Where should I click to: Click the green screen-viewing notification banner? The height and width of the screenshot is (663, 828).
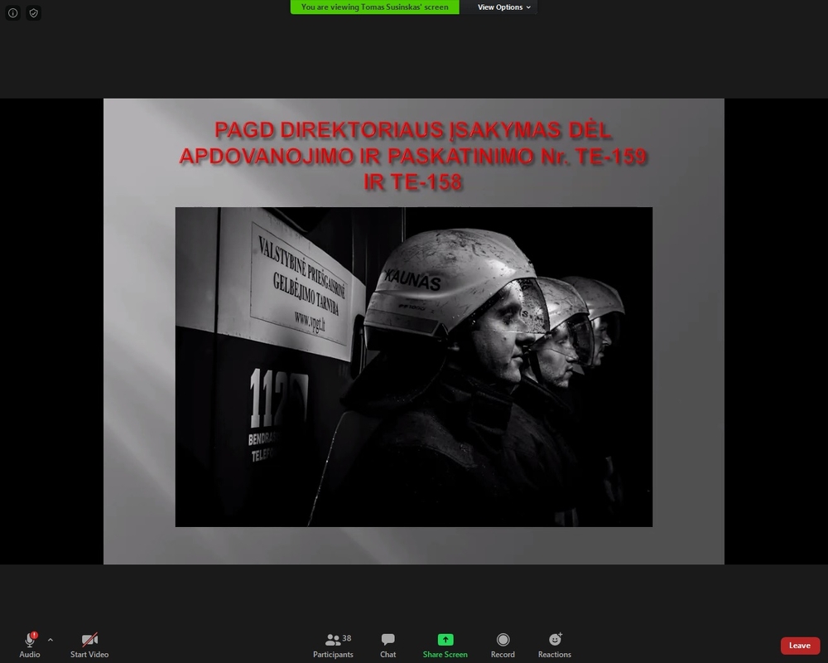tap(374, 7)
